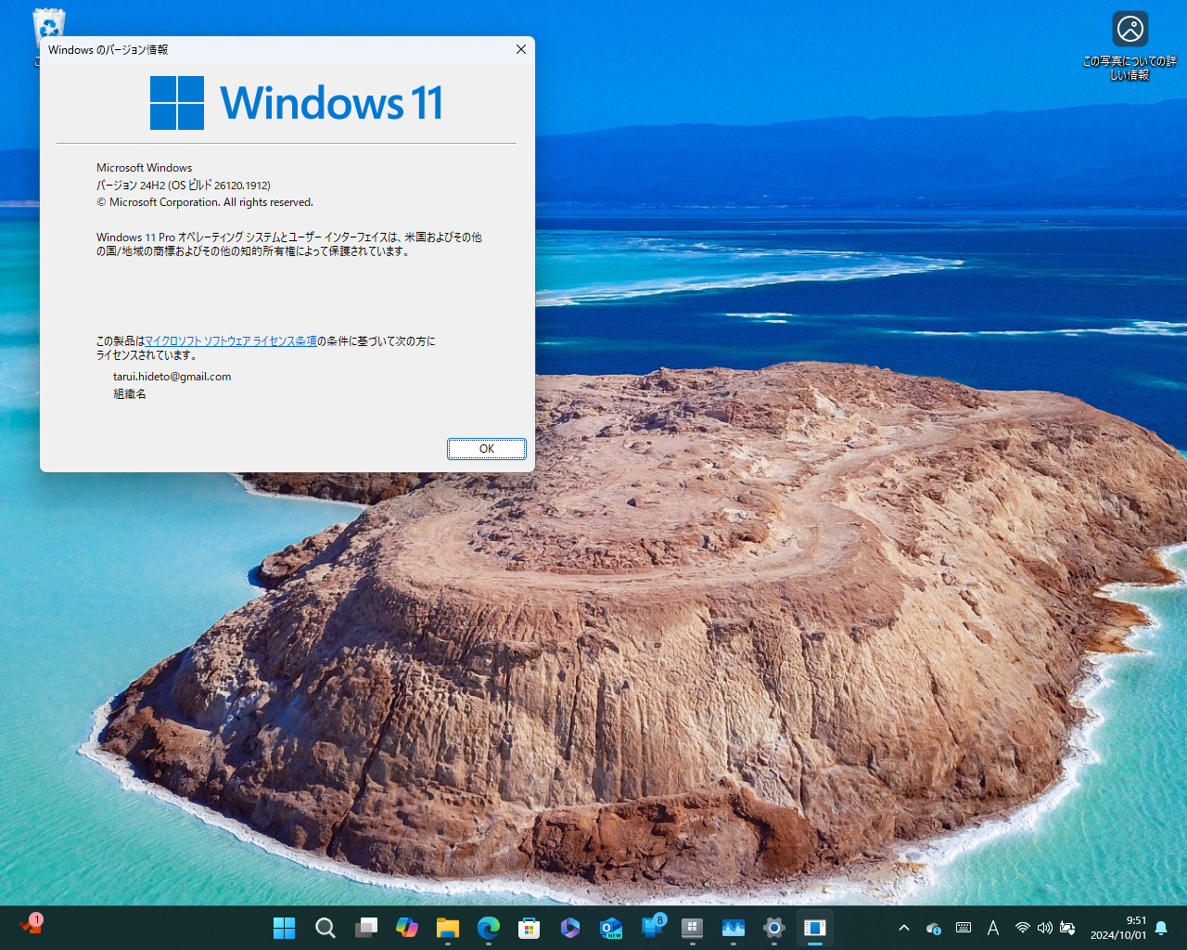Open the Start menu
The image size is (1187, 950).
[284, 928]
